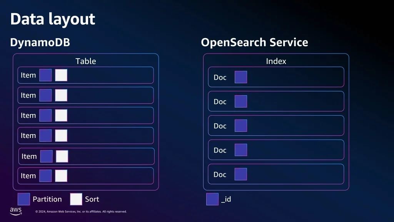Click the AWS logo

16,210
